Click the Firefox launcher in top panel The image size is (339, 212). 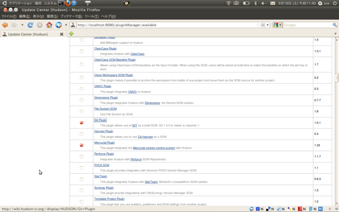(67, 3)
